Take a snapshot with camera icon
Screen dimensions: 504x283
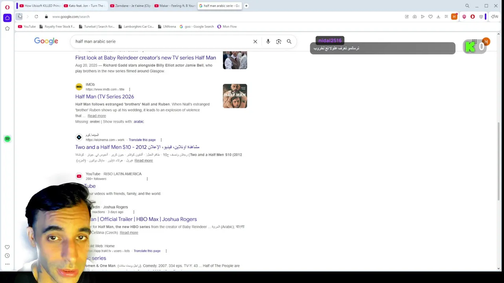415,17
